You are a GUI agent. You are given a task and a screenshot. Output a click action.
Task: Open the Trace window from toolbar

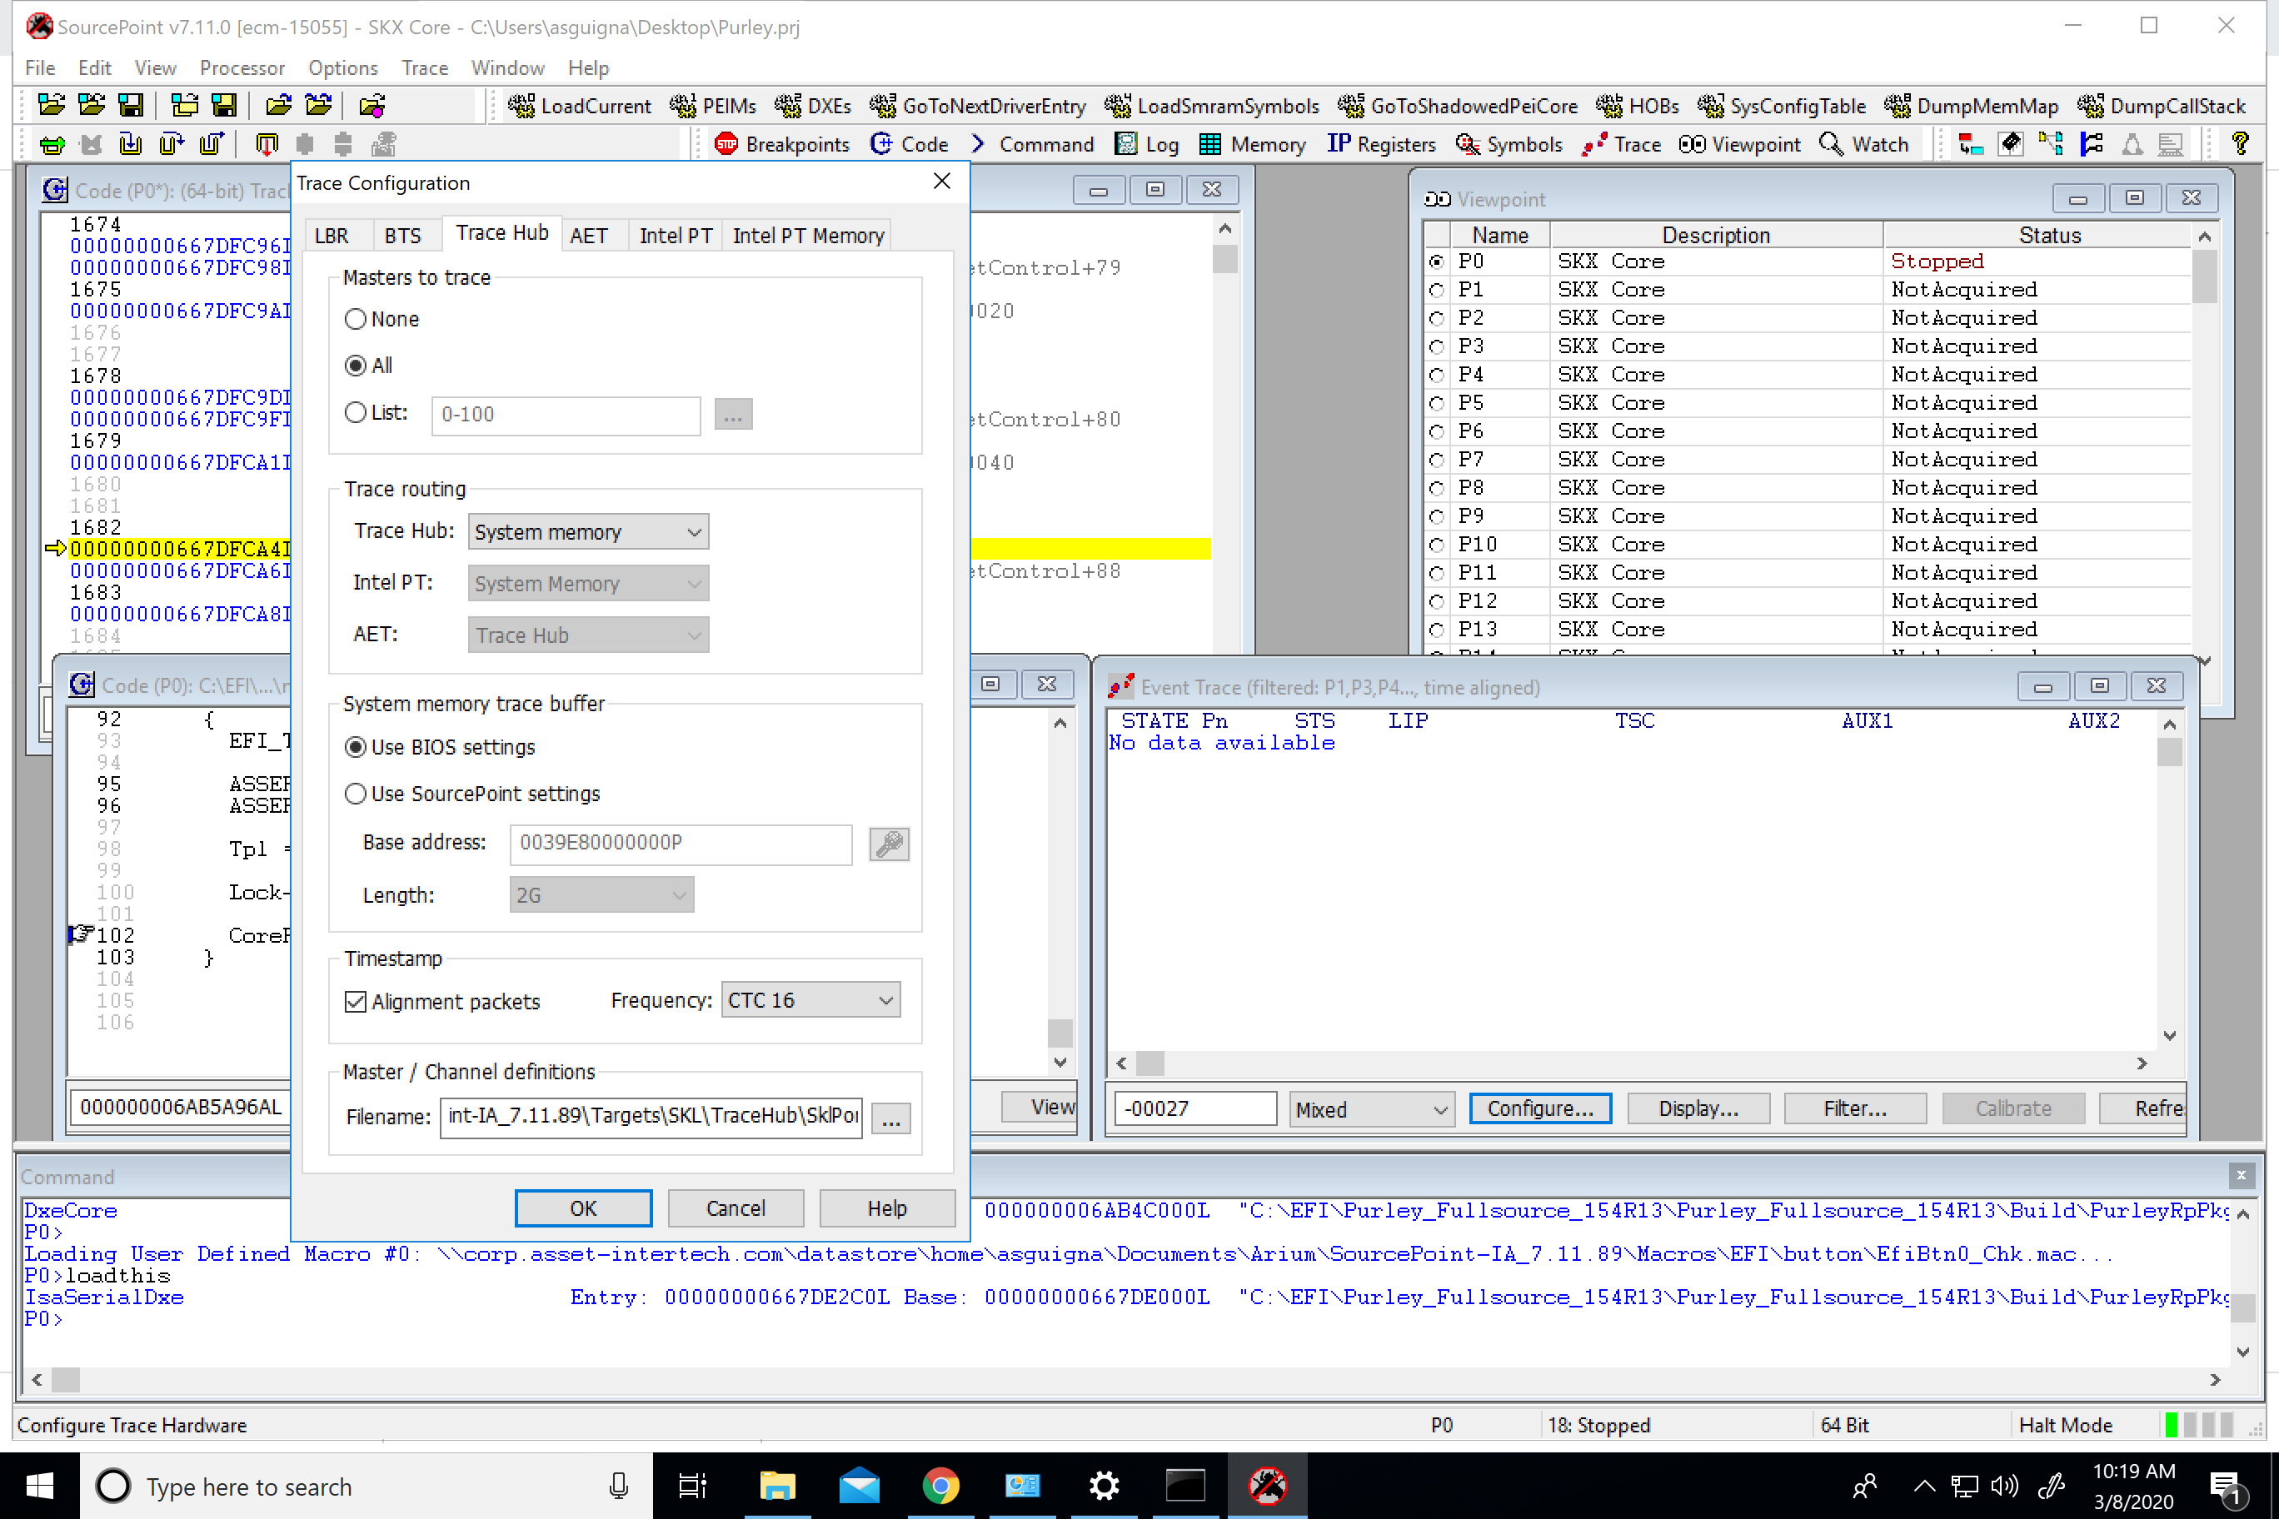pyautogui.click(x=1621, y=144)
